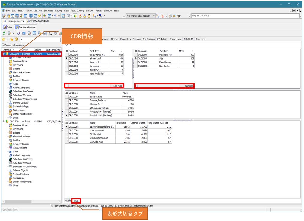
Task: Click the Jump to search field
Action: coord(245,16)
